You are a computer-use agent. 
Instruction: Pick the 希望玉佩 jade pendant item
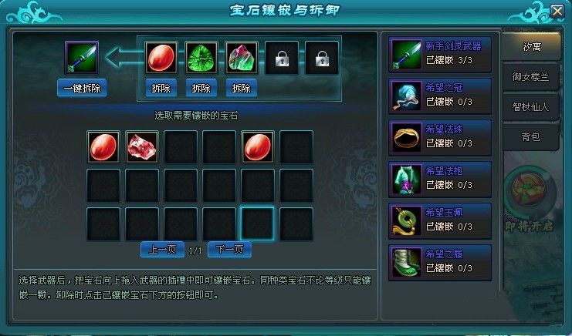pyautogui.click(x=406, y=221)
